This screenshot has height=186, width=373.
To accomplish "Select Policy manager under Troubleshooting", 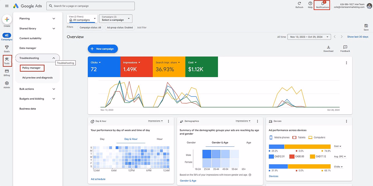I will pyautogui.click(x=32, y=68).
